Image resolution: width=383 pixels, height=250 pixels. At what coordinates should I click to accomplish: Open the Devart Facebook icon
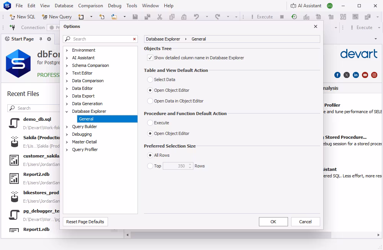(x=337, y=75)
